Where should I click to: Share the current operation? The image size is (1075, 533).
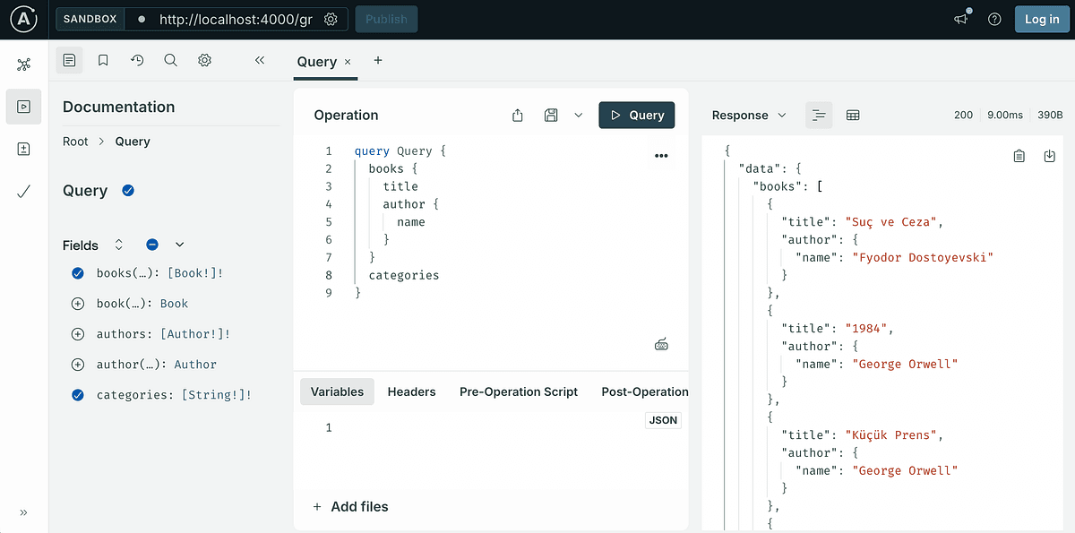(x=517, y=115)
